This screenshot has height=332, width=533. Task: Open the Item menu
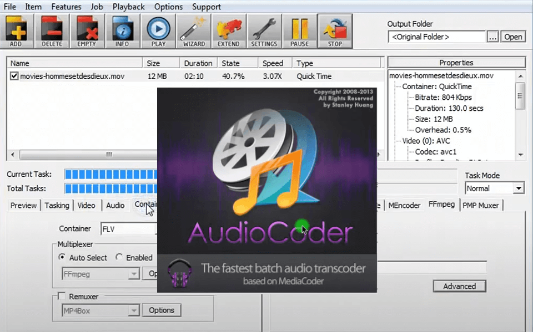click(x=33, y=7)
